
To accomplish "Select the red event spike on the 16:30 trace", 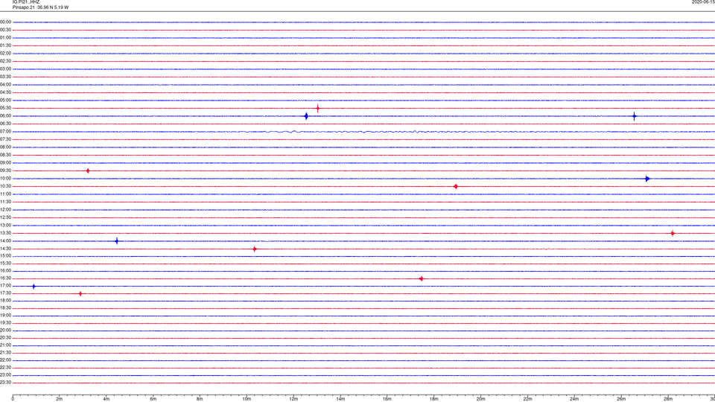I will point(421,278).
